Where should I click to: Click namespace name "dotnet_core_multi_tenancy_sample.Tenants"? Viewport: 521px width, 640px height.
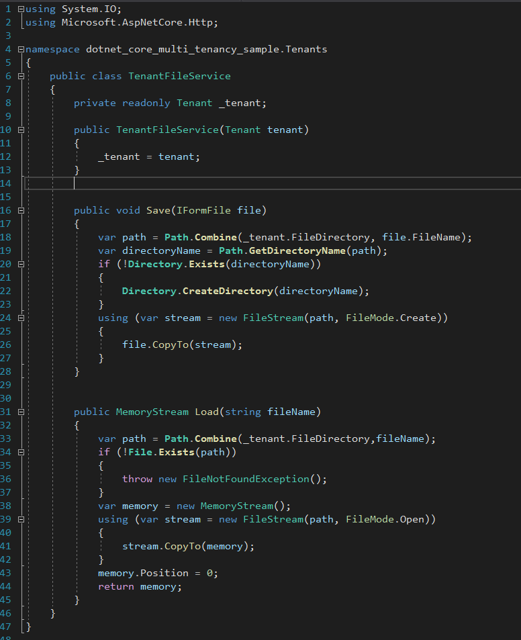coord(206,50)
